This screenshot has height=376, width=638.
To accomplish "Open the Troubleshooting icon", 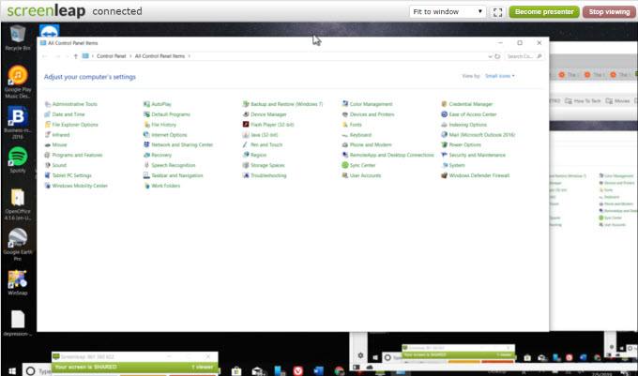I will [x=246, y=175].
